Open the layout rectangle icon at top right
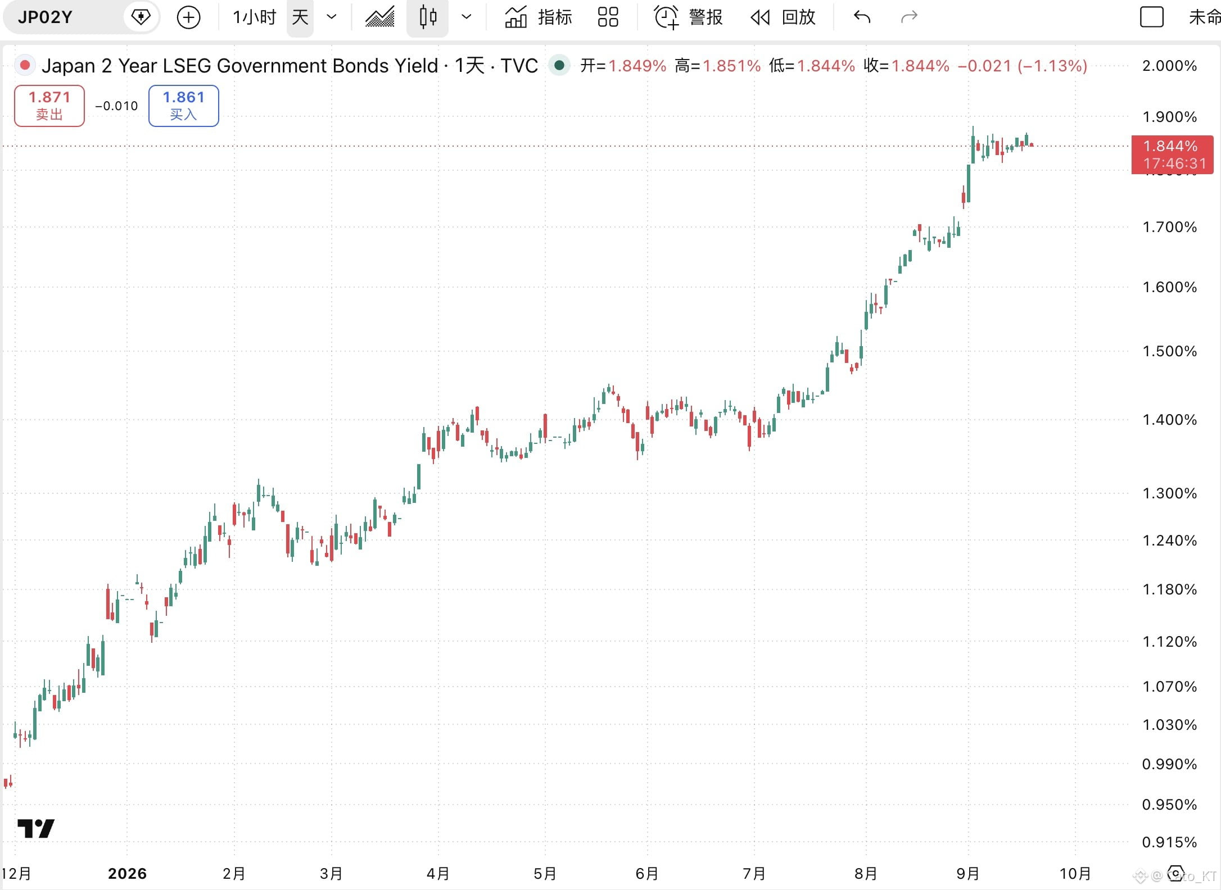Image resolution: width=1221 pixels, height=890 pixels. coord(1151,17)
